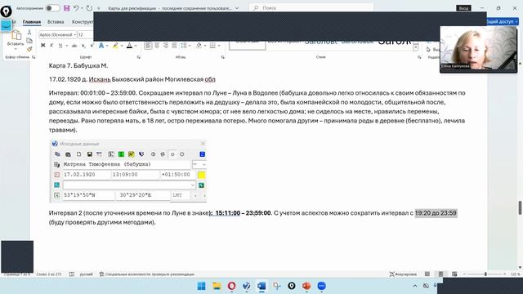This screenshot has width=523, height=294.
Task: Click highlighted text 19:20 до 23:59
Action: point(436,213)
